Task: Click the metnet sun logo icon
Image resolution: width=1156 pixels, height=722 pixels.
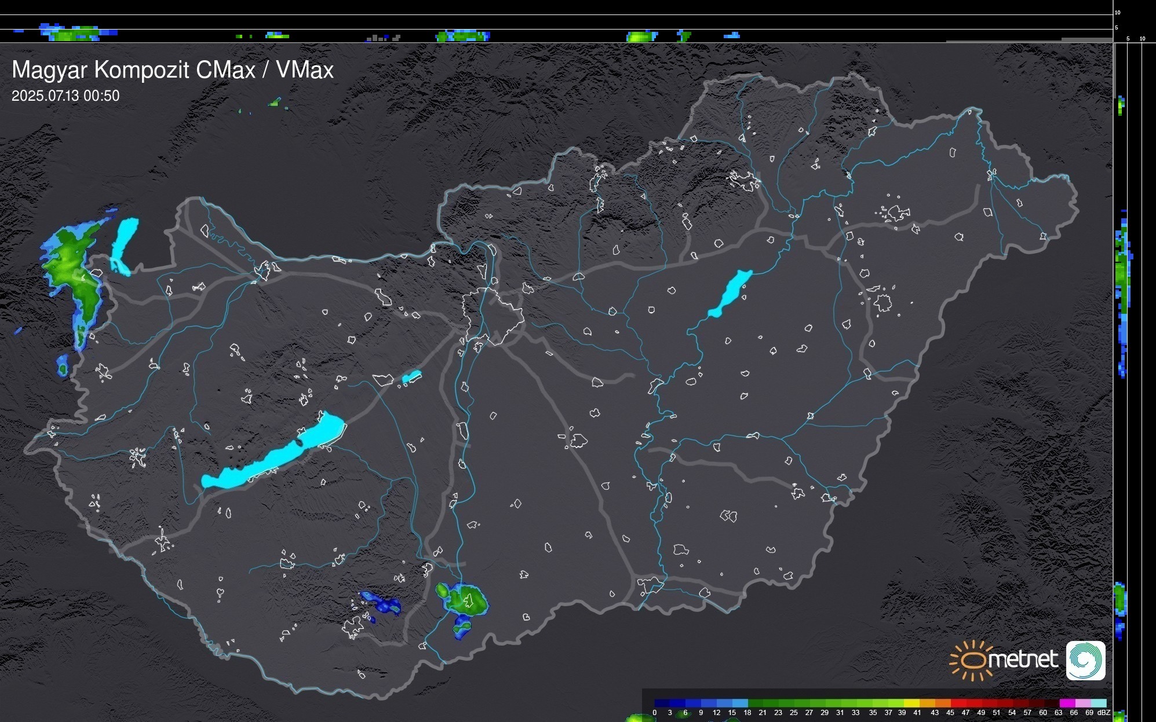Action: tap(971, 660)
